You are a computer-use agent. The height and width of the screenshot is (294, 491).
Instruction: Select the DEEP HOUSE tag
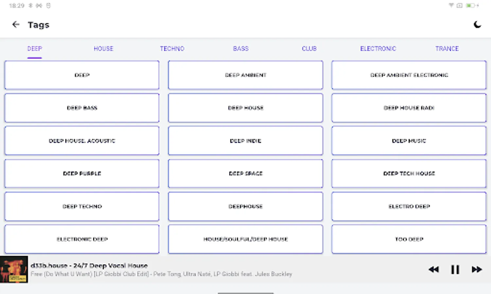click(x=245, y=108)
